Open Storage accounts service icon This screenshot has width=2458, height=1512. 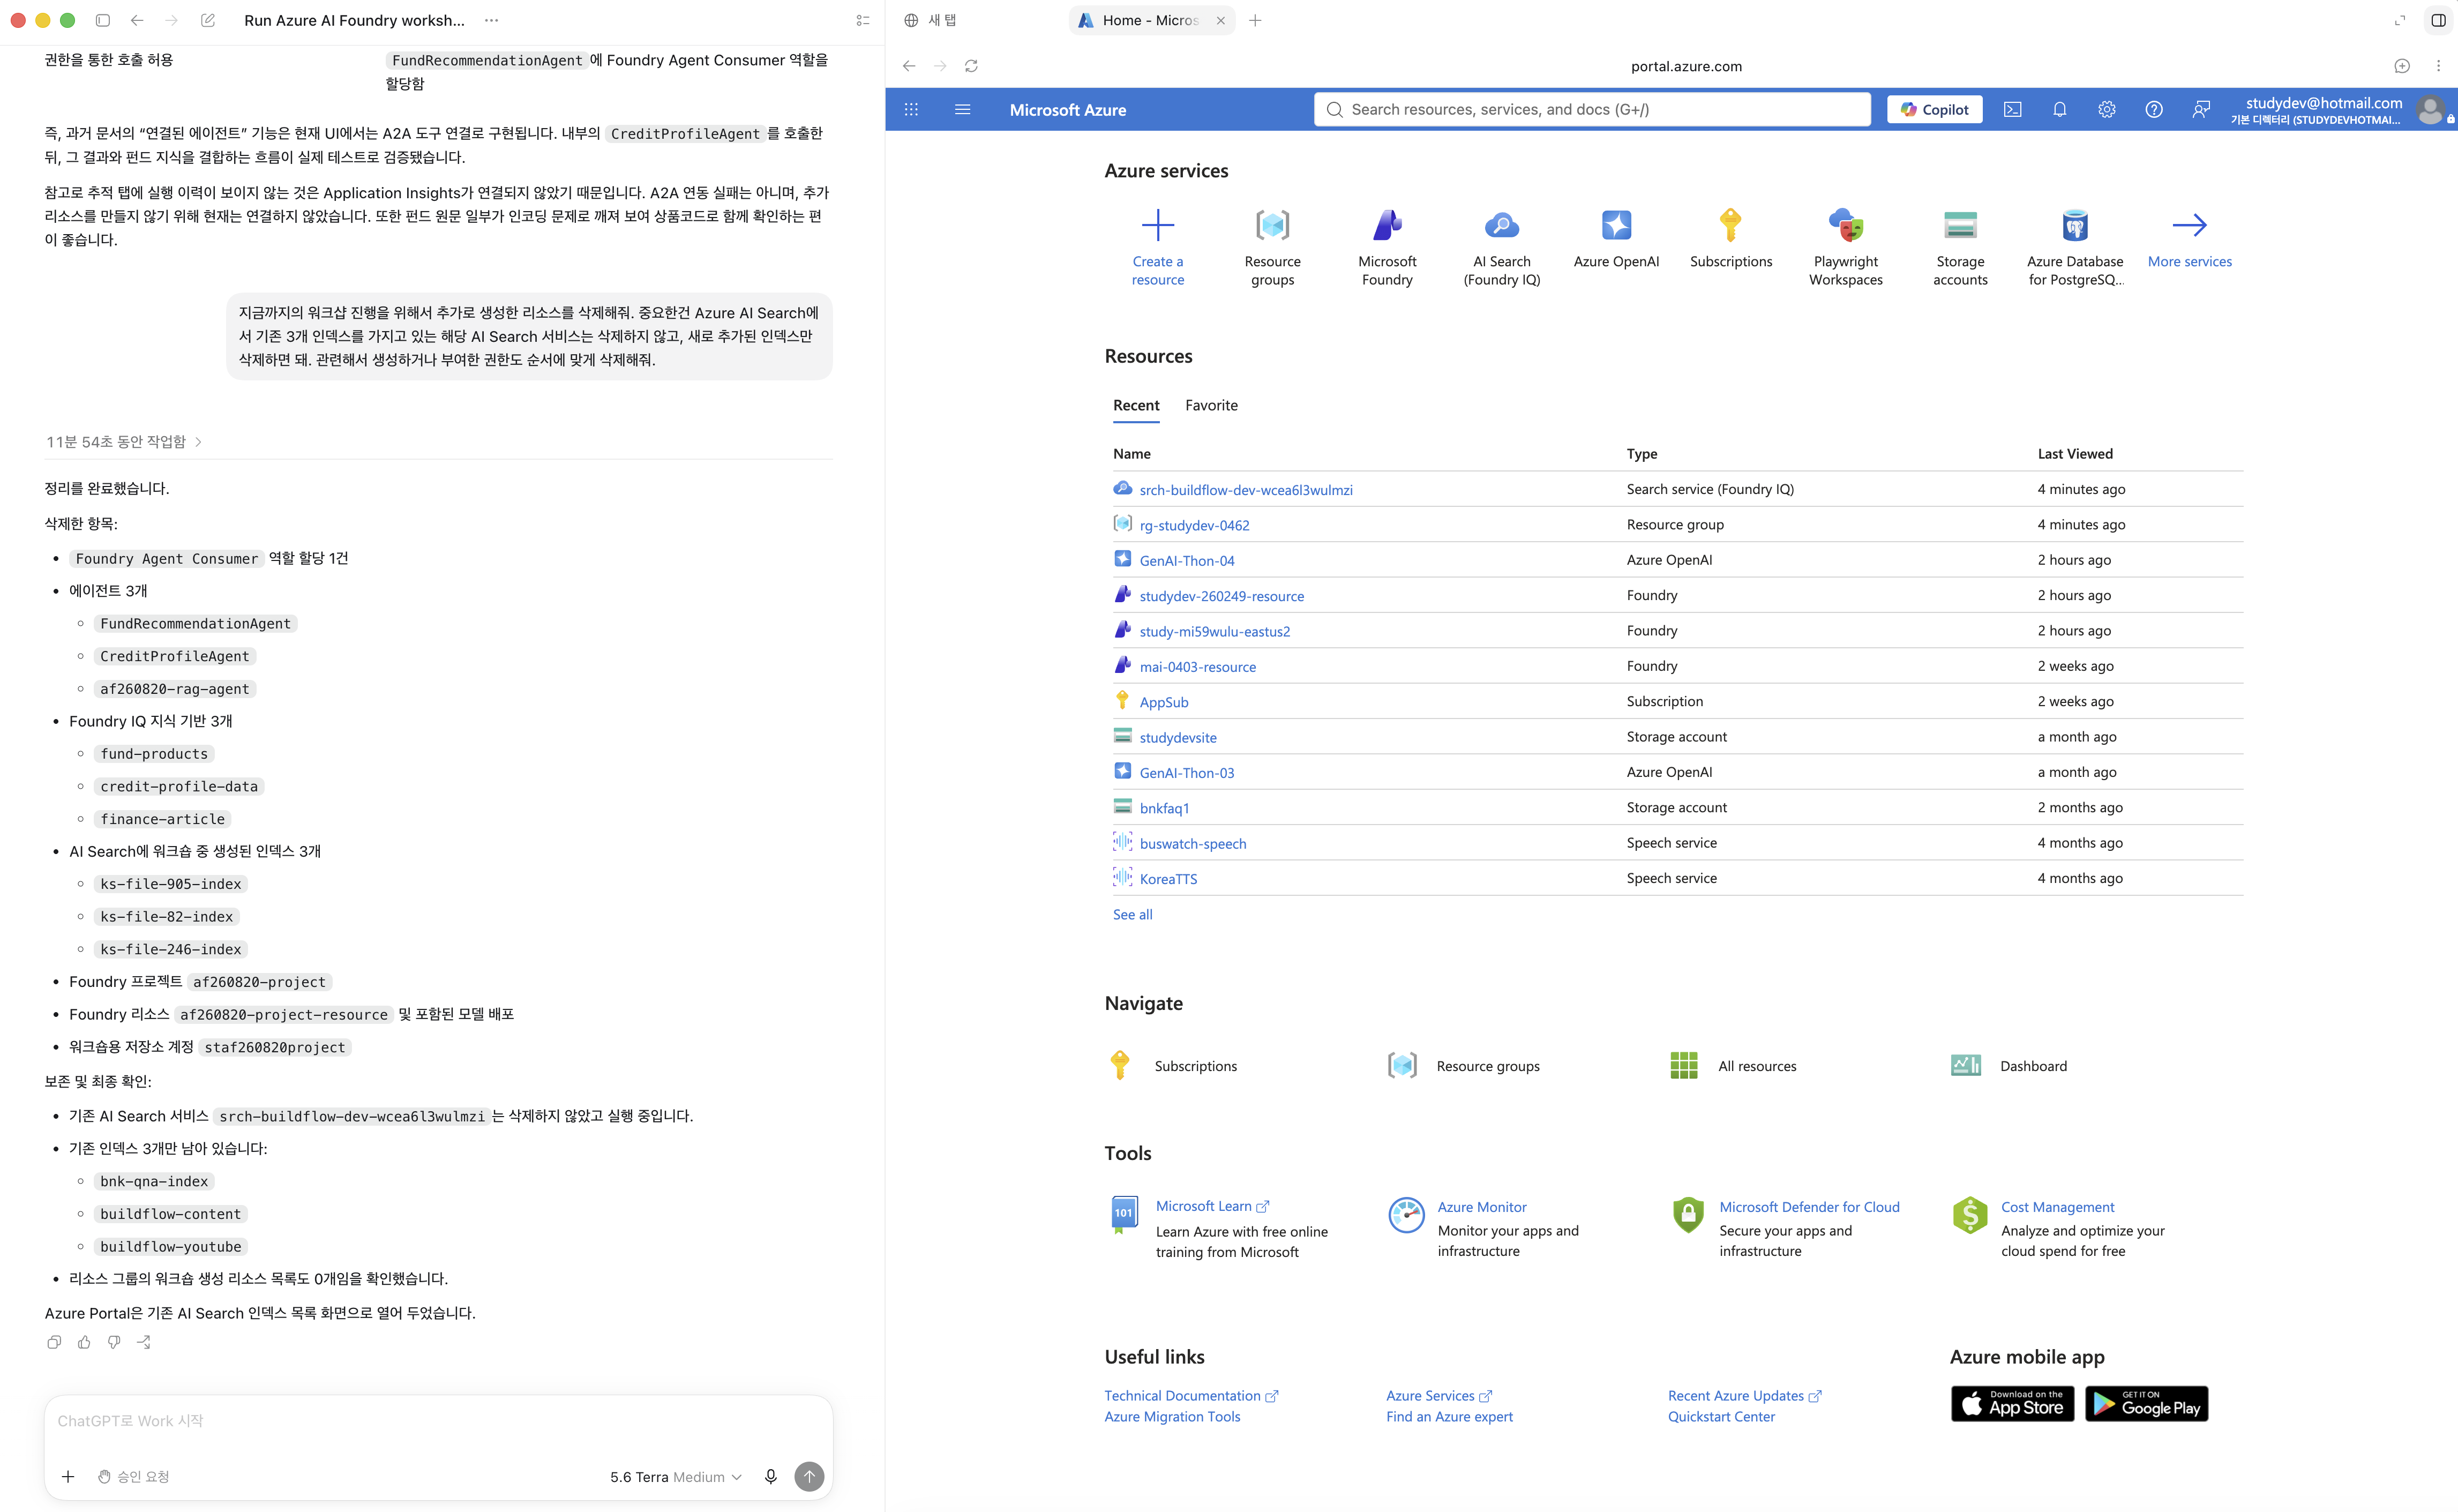pyautogui.click(x=1960, y=225)
